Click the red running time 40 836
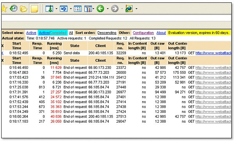This screenshot has height=141, width=234. pyautogui.click(x=56, y=116)
